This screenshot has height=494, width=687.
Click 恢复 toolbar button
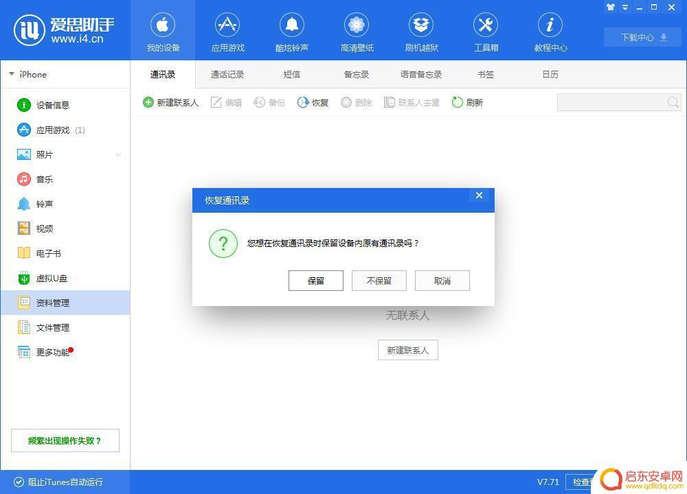pyautogui.click(x=313, y=102)
